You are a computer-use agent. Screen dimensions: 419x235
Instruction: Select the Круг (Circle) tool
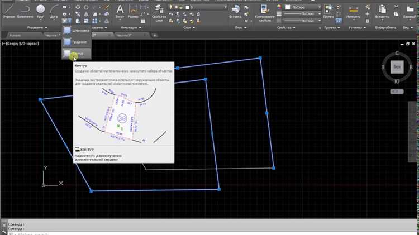click(x=40, y=12)
